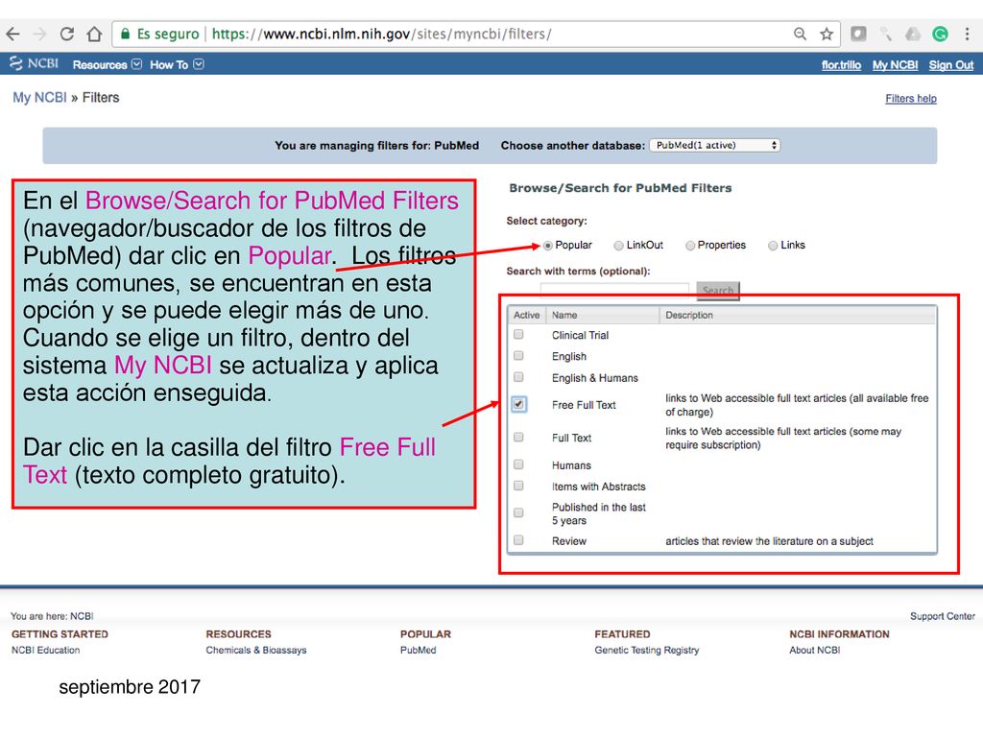
Task: Click the browser forward arrow
Action: coord(39,34)
